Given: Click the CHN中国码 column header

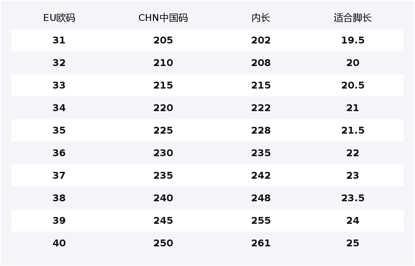Looking at the screenshot, I should (x=163, y=18).
